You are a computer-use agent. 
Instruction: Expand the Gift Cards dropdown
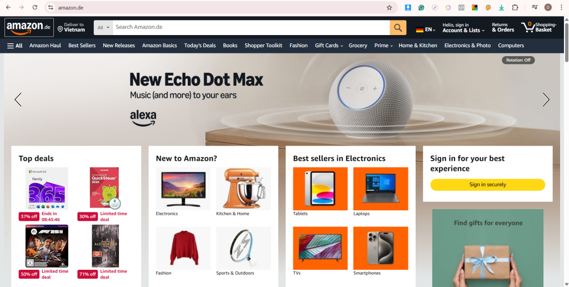tap(329, 46)
